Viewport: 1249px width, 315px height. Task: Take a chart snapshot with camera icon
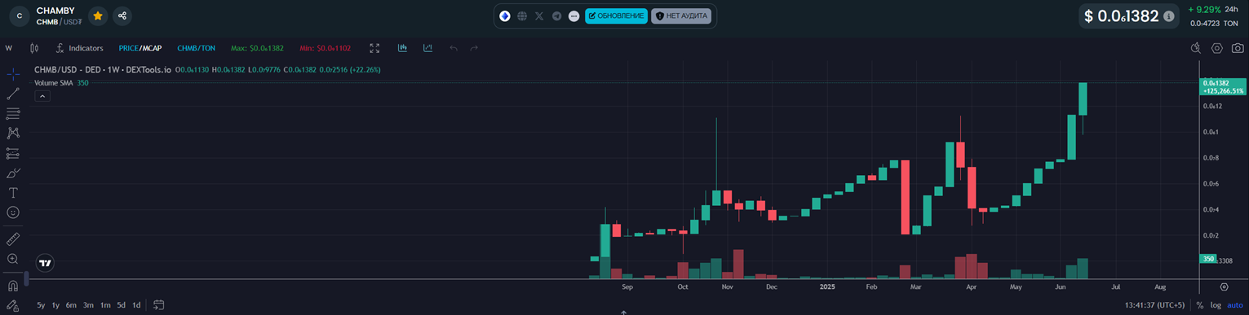point(1238,48)
